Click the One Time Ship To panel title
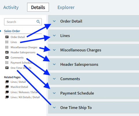This screenshot has width=139, height=116. click(76, 108)
